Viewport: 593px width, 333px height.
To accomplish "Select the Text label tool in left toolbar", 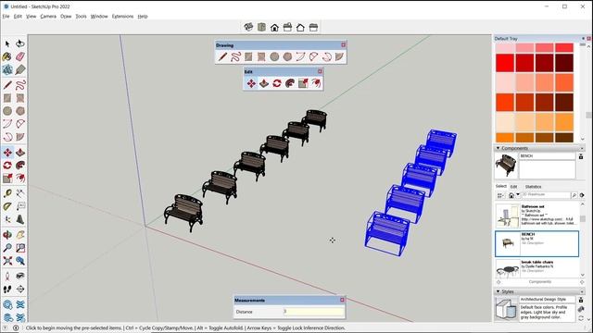I will click(20, 206).
